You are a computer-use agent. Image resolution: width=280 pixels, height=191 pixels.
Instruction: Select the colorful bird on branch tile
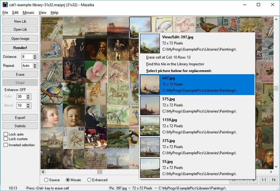click(x=52, y=94)
